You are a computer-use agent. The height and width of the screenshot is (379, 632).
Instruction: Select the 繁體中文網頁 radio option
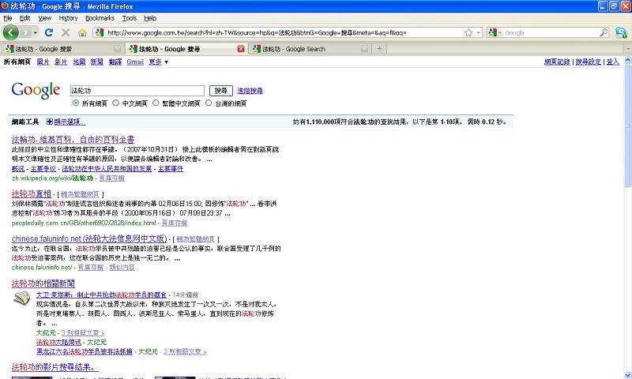click(x=156, y=103)
